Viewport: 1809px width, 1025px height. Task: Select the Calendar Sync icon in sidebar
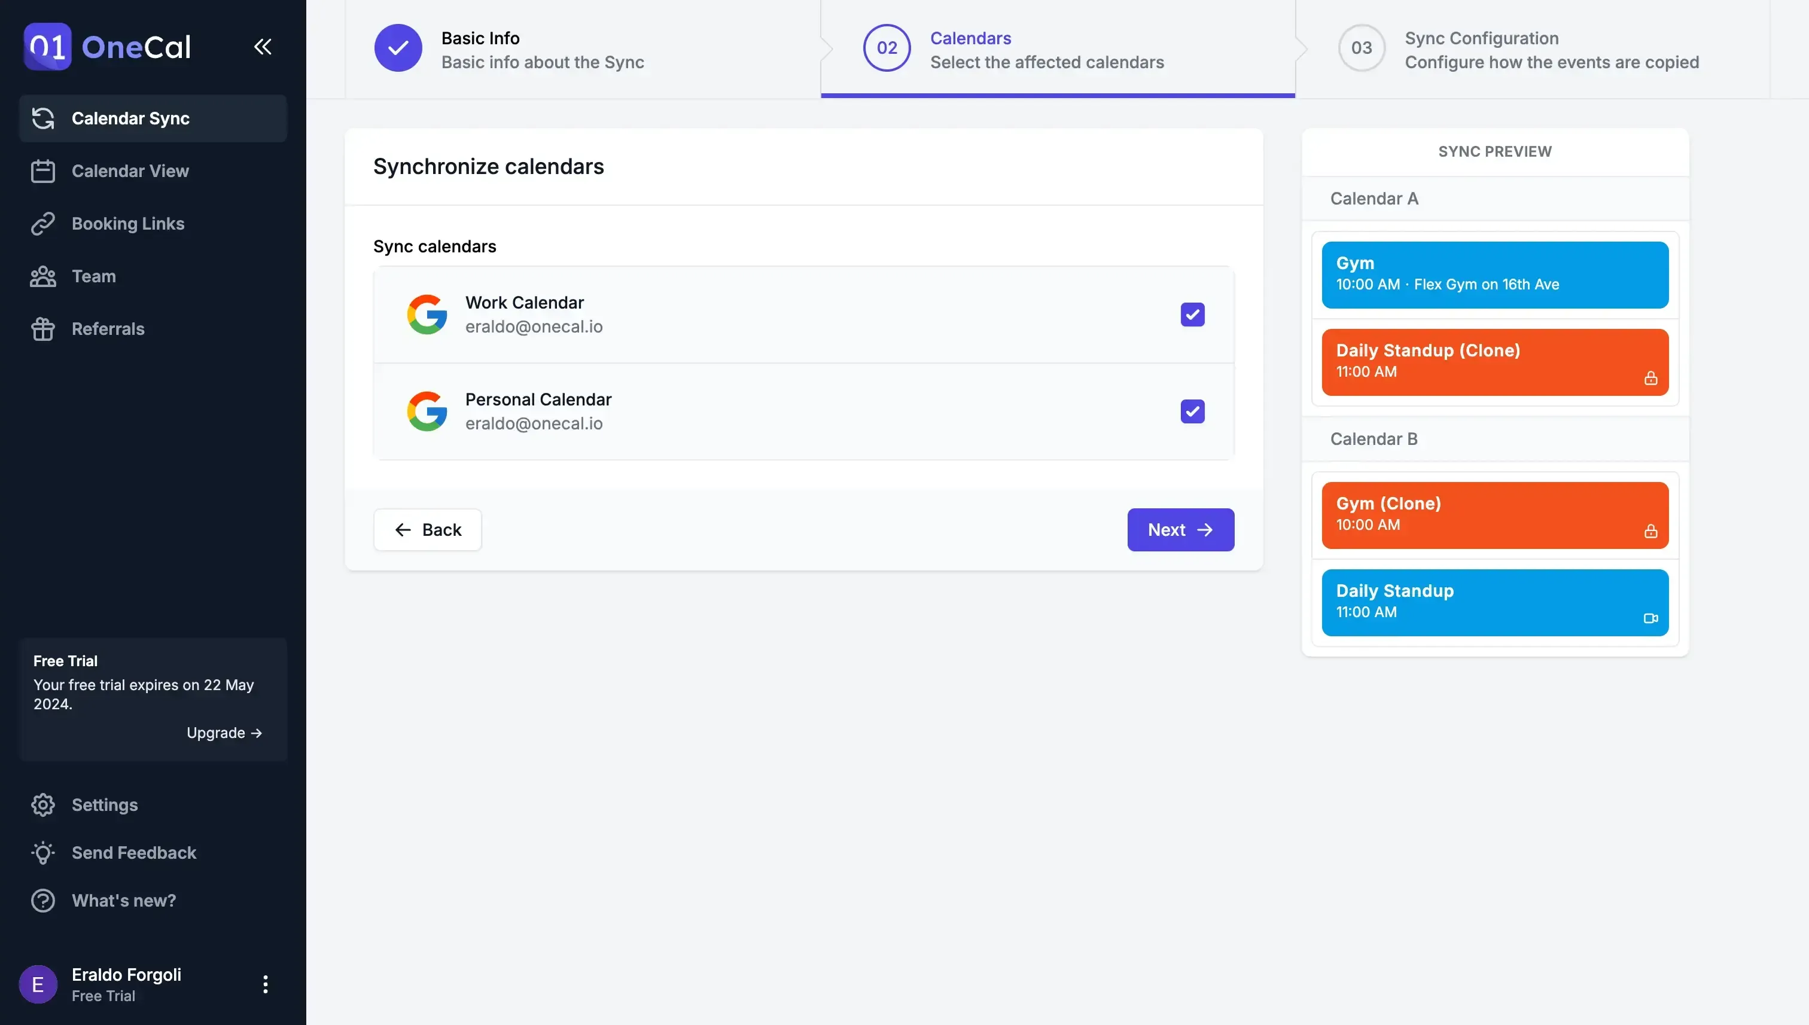[x=43, y=118]
